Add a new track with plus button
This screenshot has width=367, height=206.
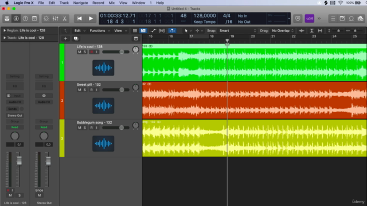65,38
